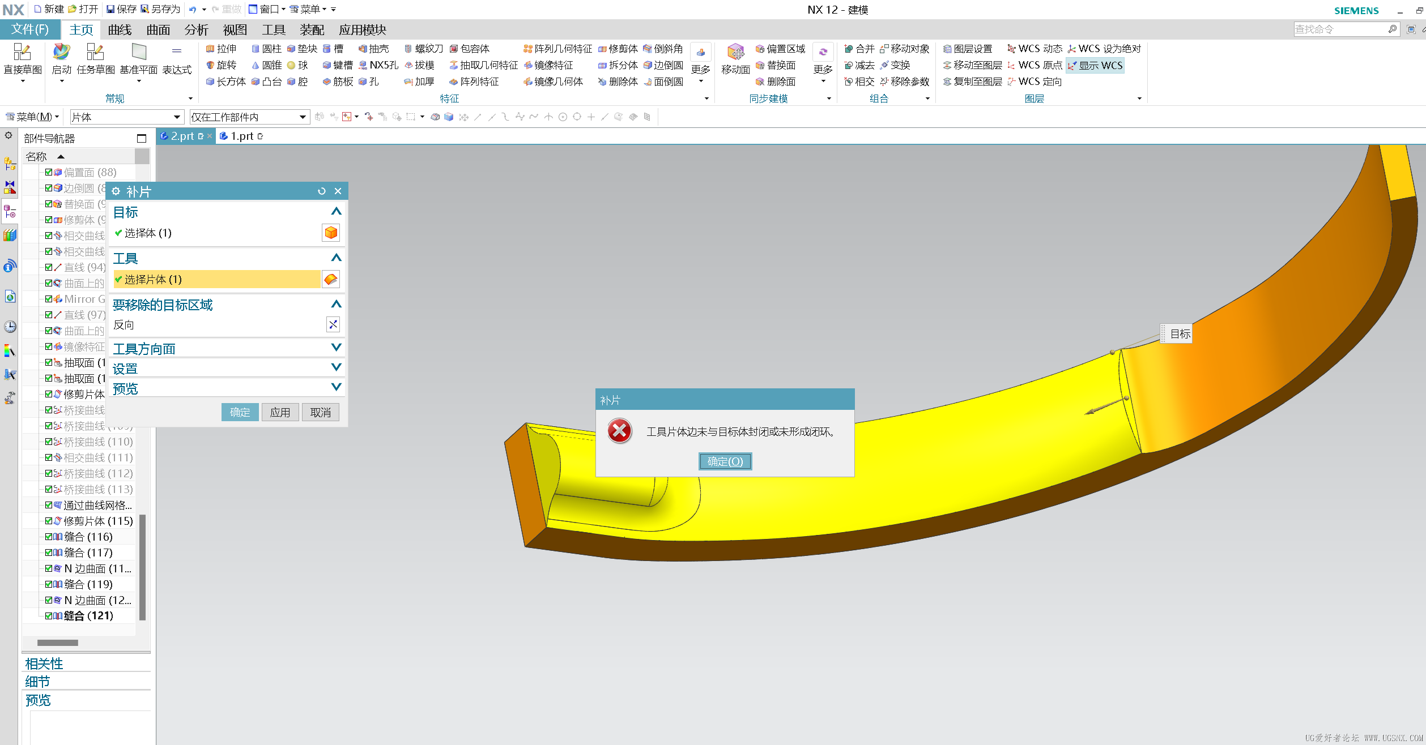Open the 片体 selection filter dropdown
Screen dimensions: 1426x745
177,117
